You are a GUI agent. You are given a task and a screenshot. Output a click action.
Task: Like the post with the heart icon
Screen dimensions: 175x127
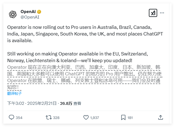(86, 117)
